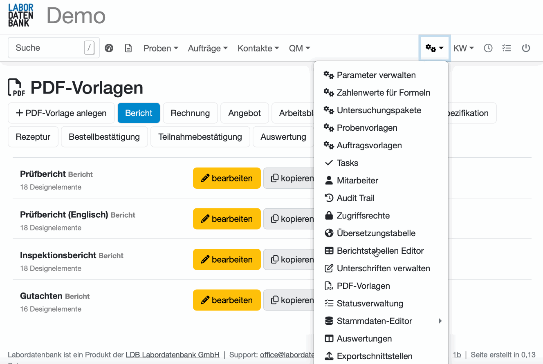Click the power logout icon
The width and height of the screenshot is (543, 364).
526,48
